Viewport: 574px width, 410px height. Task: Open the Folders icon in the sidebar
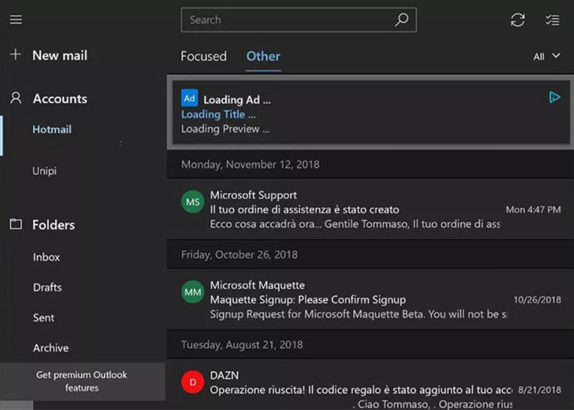click(16, 225)
